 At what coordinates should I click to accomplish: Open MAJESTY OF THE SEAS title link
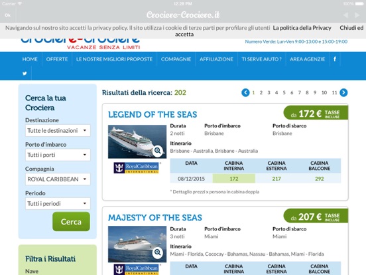(x=155, y=218)
